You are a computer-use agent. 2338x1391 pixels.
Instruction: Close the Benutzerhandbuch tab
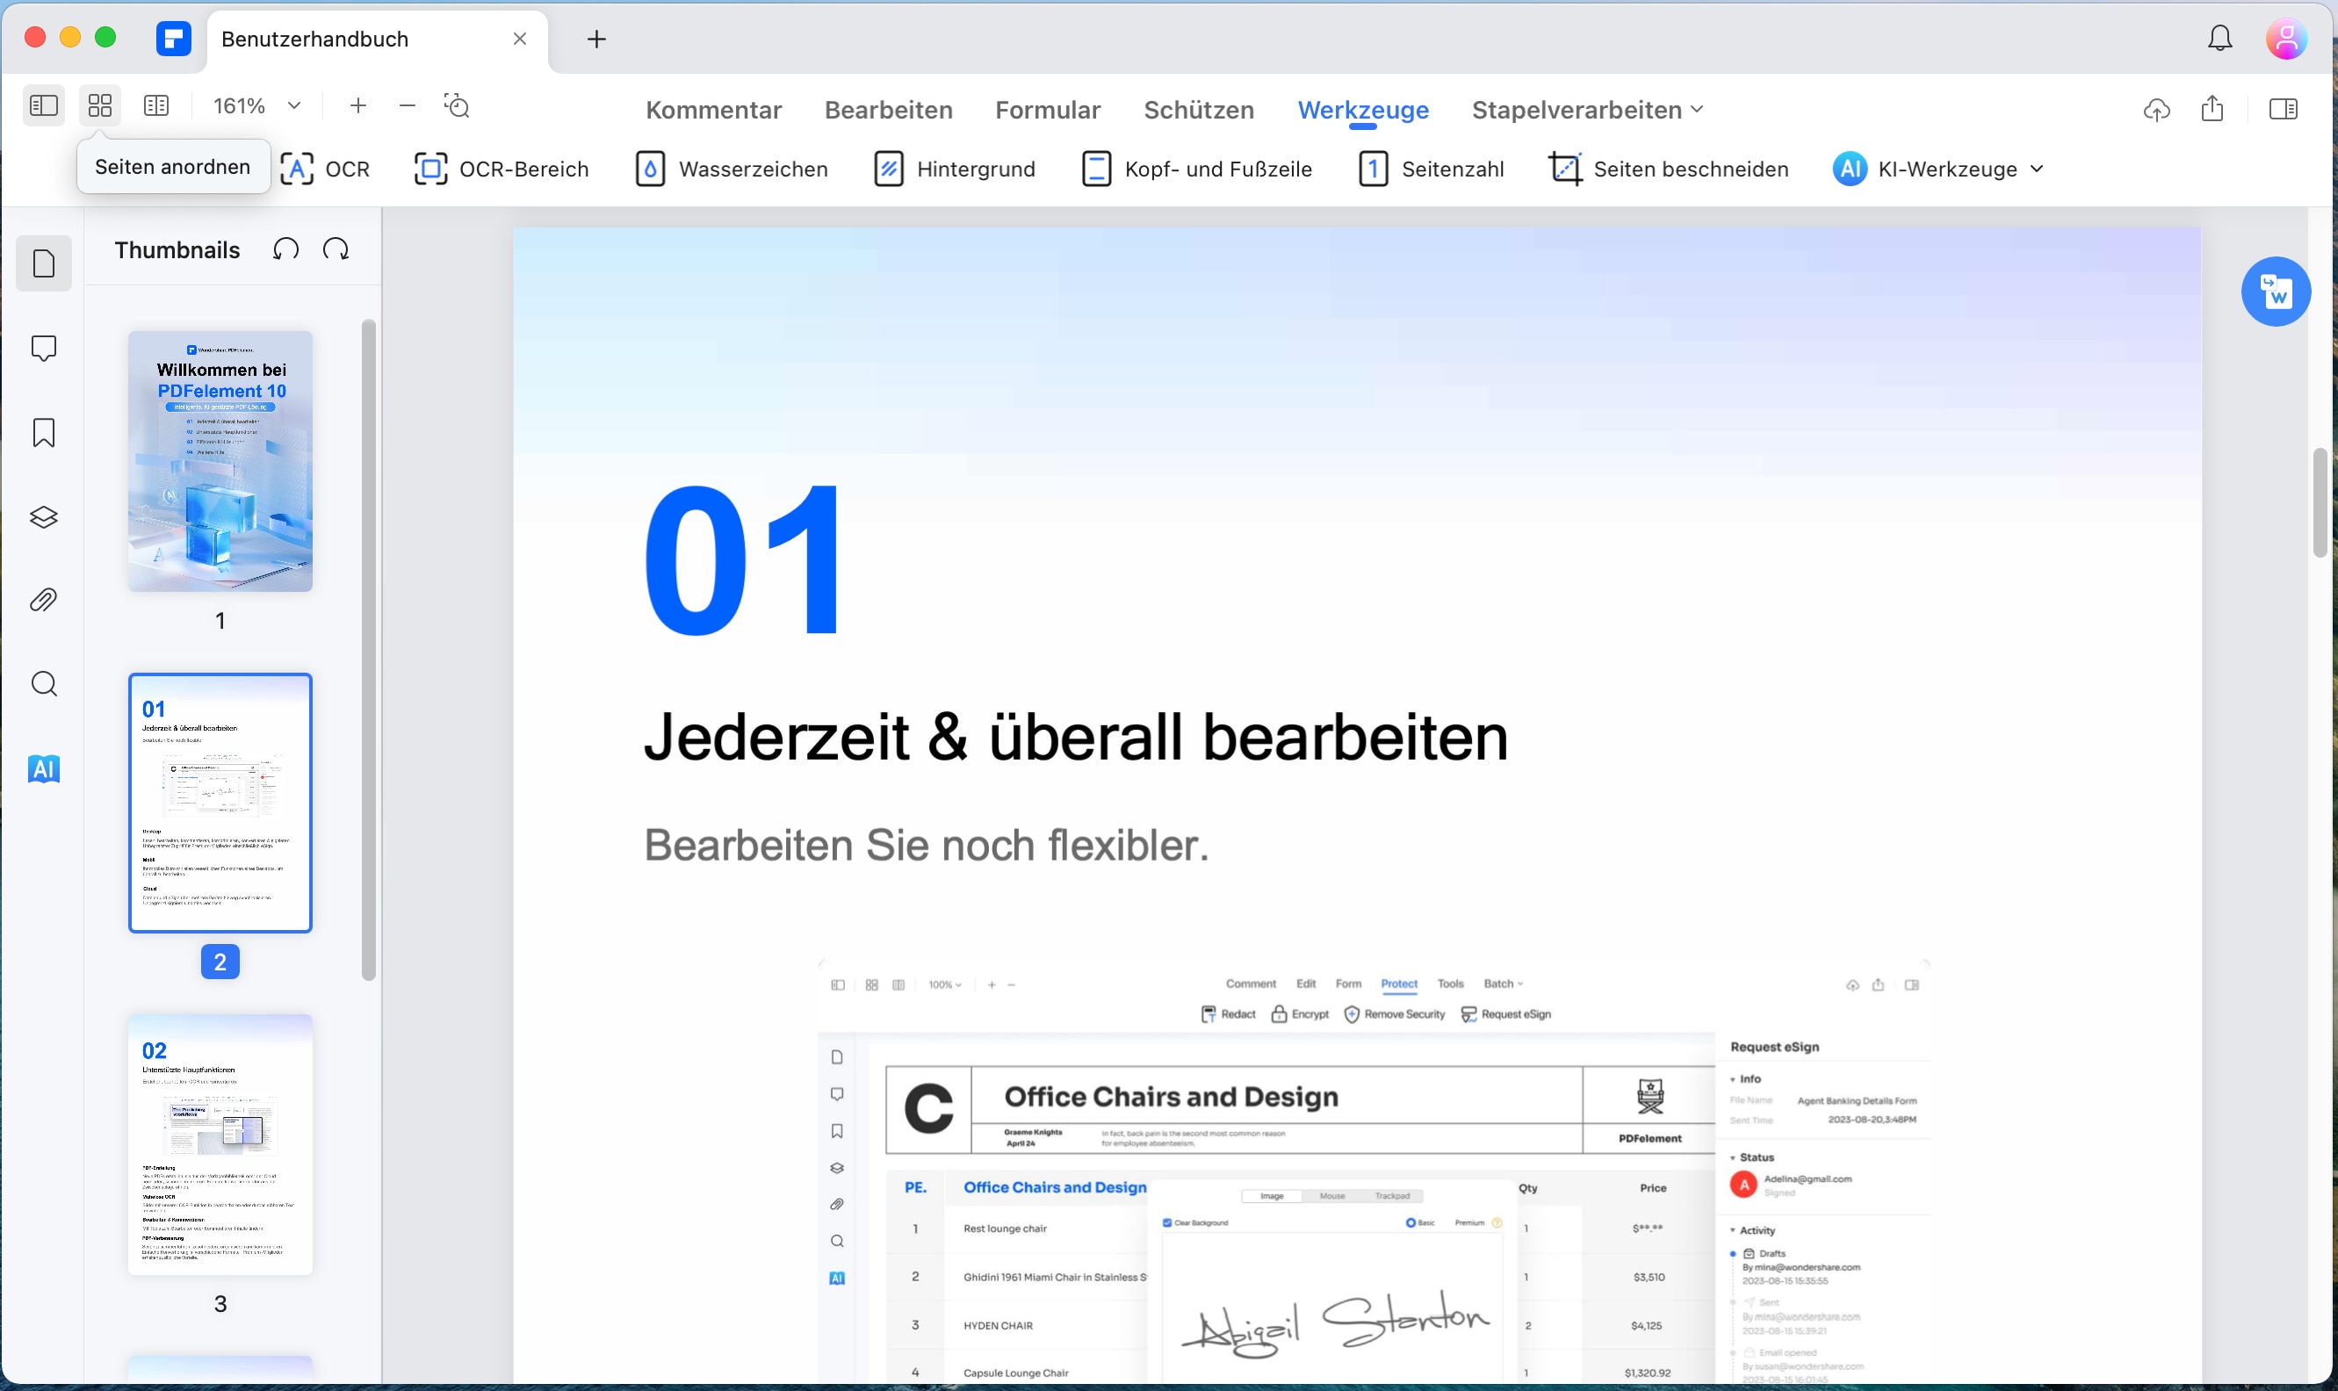[519, 39]
